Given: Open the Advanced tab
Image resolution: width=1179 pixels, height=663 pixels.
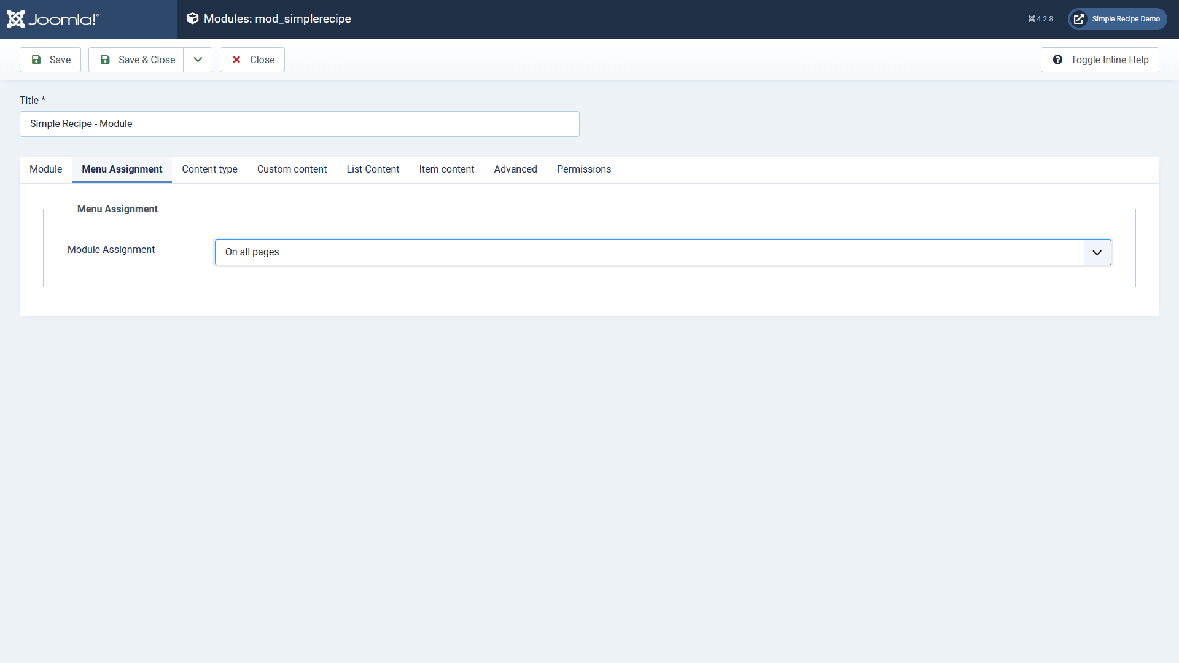Looking at the screenshot, I should click(x=515, y=169).
